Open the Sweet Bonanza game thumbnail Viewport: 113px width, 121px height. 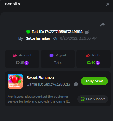[15, 81]
